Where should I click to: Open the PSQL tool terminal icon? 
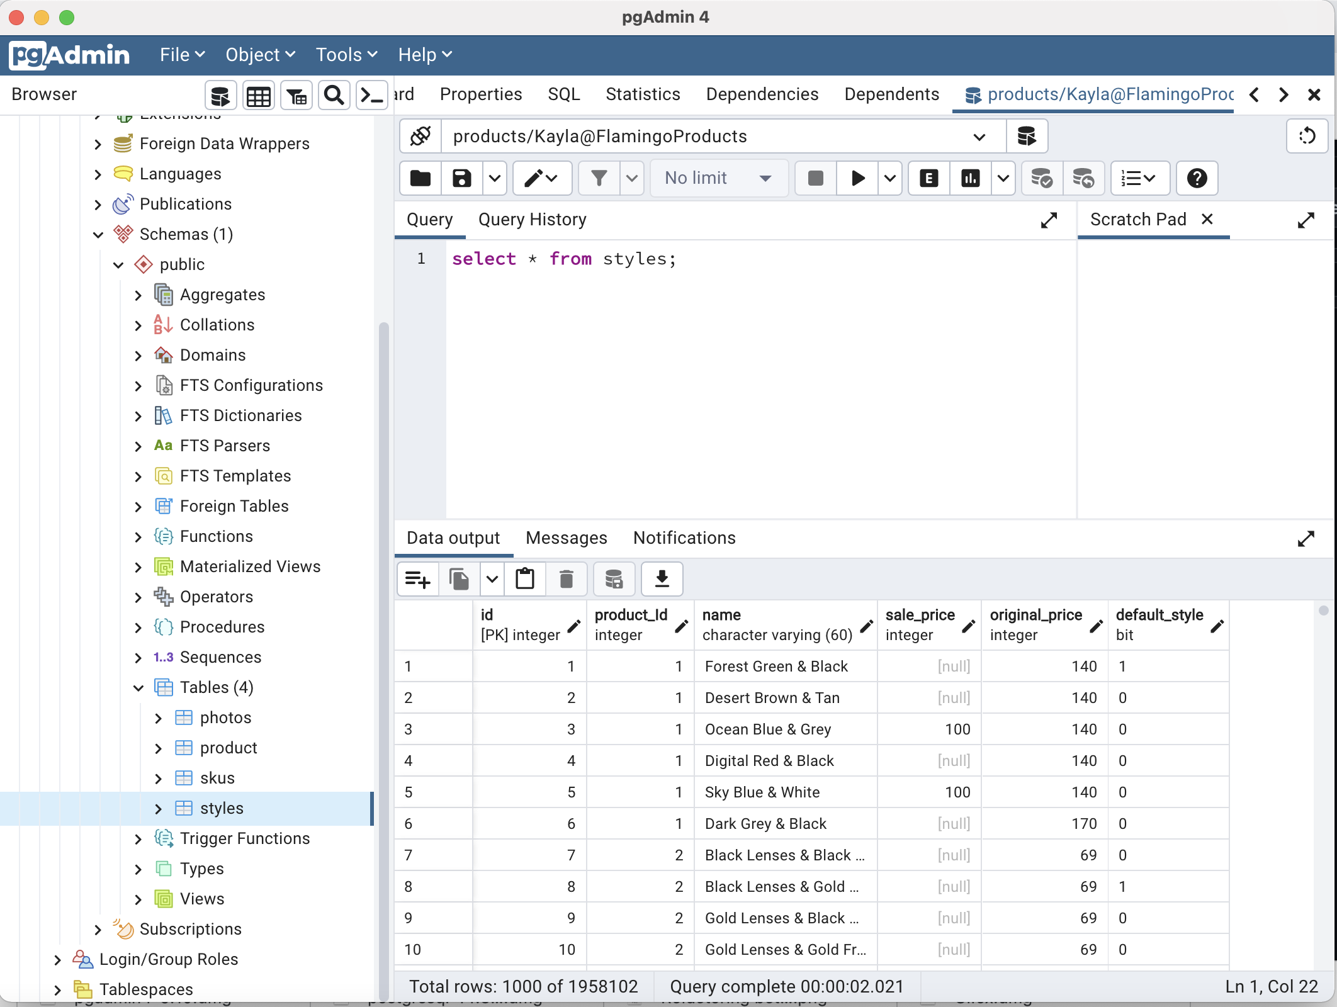click(371, 96)
